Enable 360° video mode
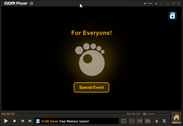 click(x=124, y=121)
